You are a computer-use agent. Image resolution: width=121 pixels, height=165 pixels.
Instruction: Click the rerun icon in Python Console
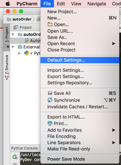15,157
